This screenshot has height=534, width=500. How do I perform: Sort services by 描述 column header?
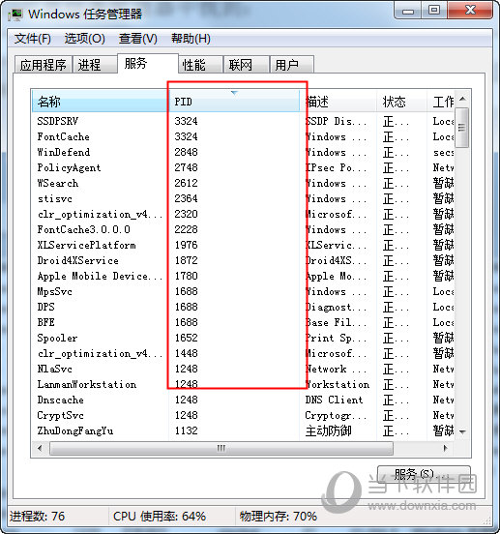338,102
